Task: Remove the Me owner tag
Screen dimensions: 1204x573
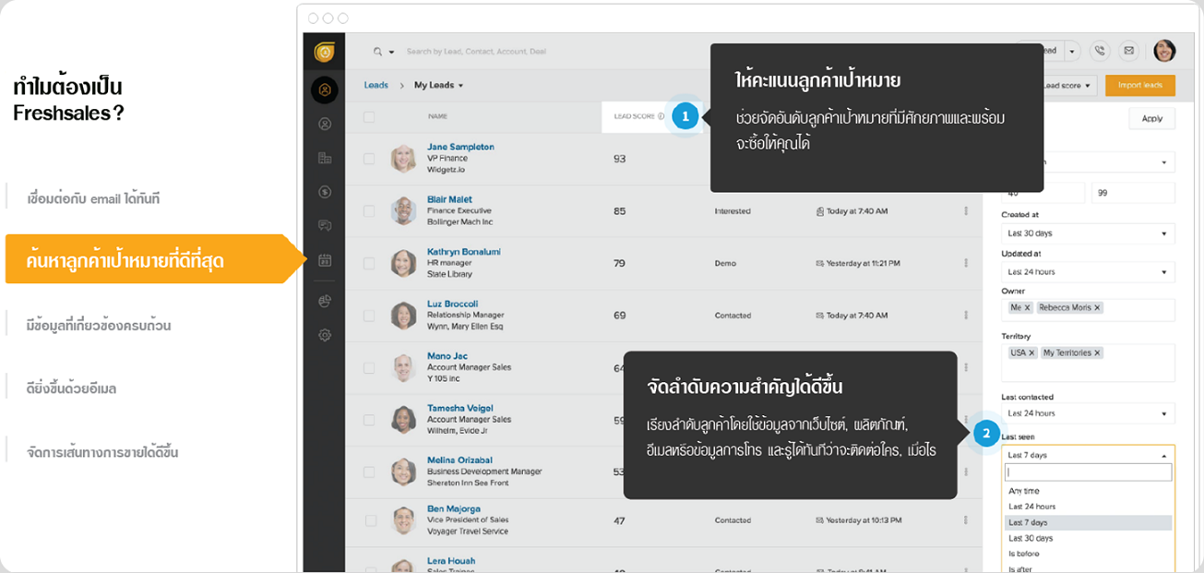Action: (x=1026, y=308)
